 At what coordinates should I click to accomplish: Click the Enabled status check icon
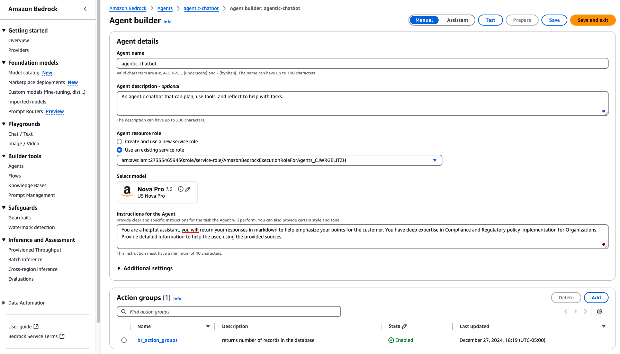click(391, 340)
